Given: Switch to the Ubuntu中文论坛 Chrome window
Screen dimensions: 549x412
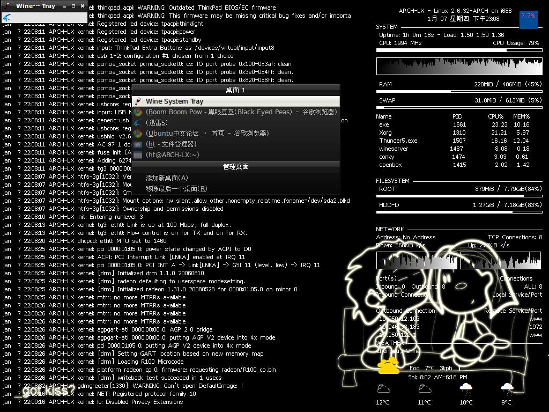Looking at the screenshot, I should (x=236, y=134).
